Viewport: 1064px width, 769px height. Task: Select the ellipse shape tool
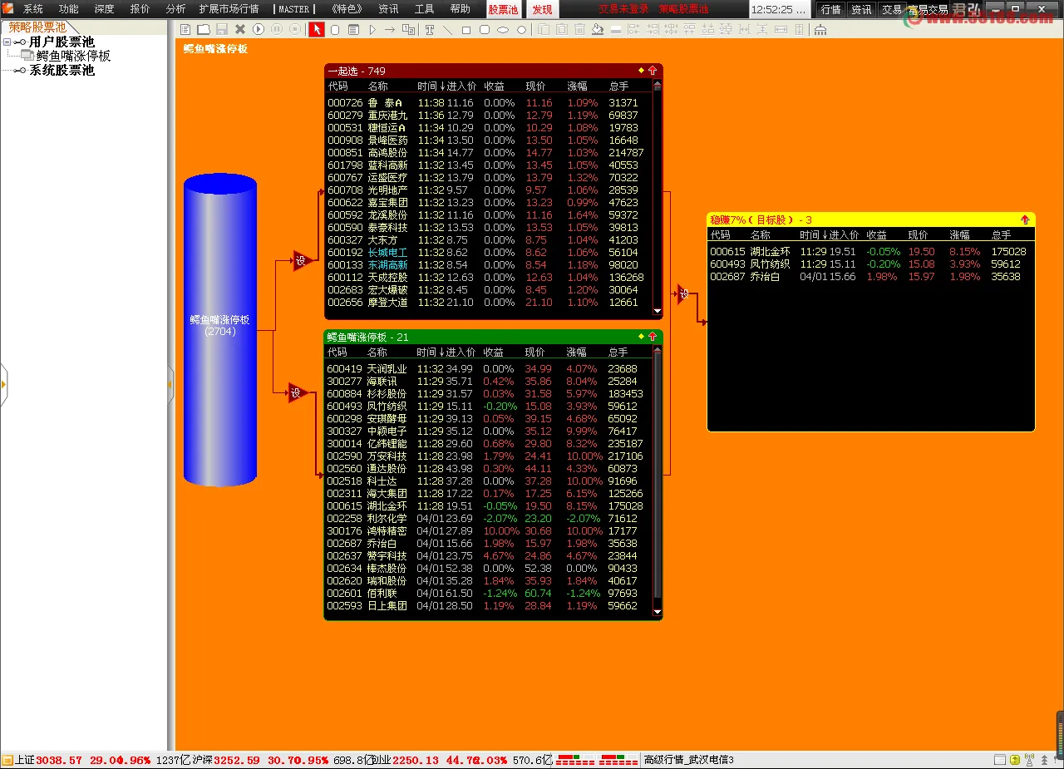coord(503,29)
